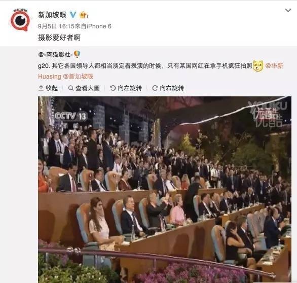Viewport: 297px width, 283px height.
Task: Click the magnifier icon beside 查看大图
Action: 71,88
